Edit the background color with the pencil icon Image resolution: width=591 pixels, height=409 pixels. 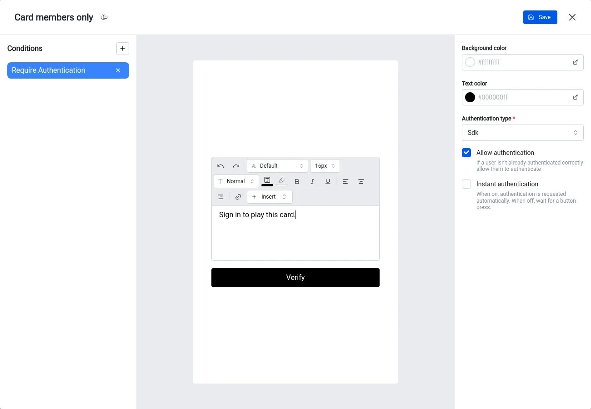(576, 62)
